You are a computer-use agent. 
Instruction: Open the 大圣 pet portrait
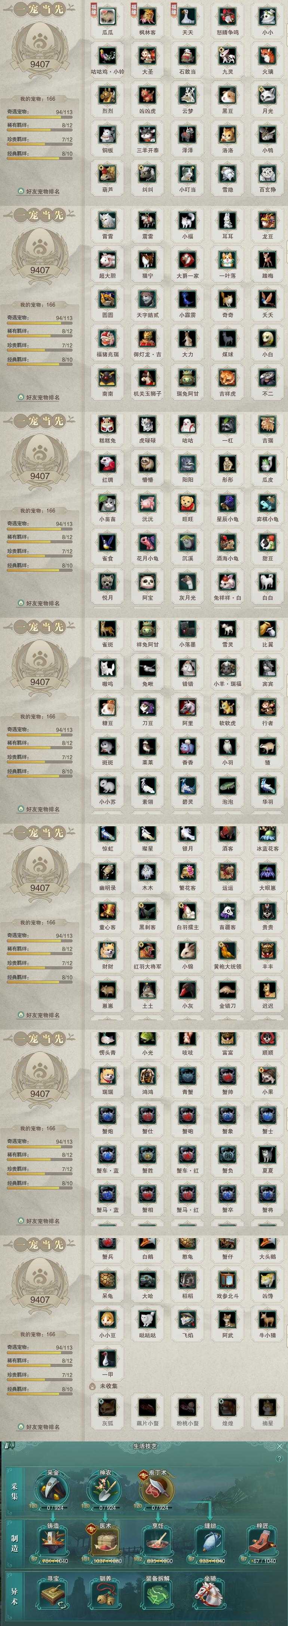(x=147, y=55)
